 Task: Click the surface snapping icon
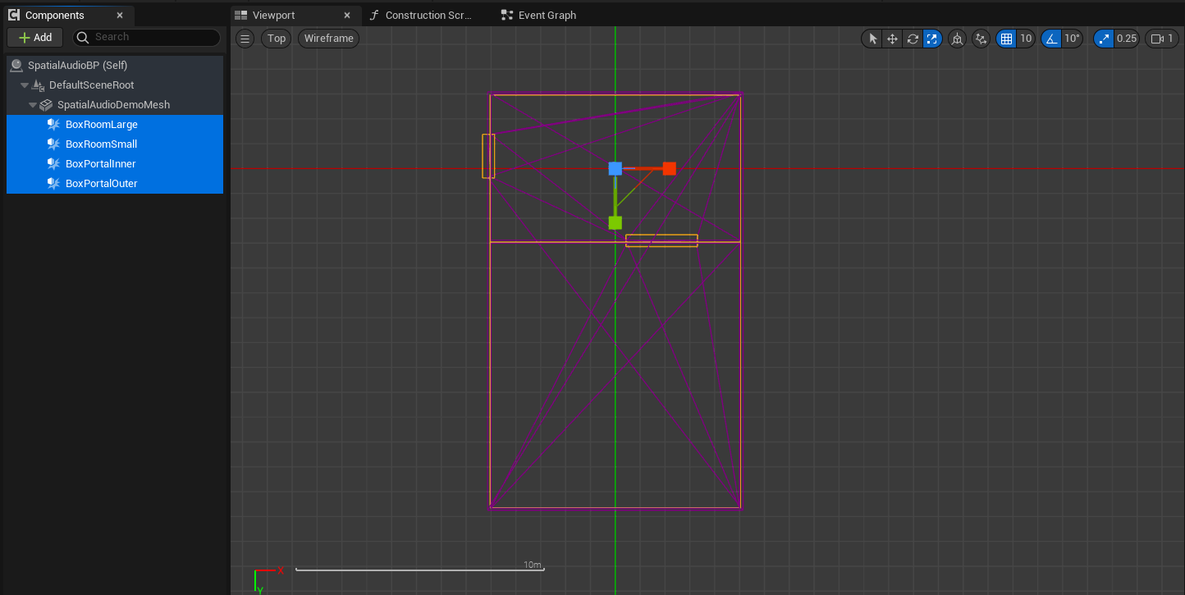point(981,39)
